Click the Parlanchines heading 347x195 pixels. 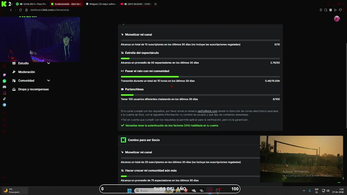pos(134,89)
